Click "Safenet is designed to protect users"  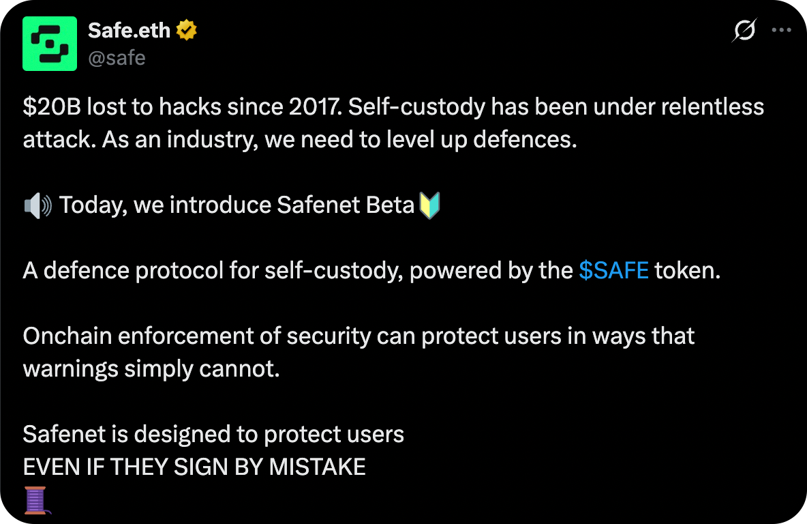click(x=213, y=435)
